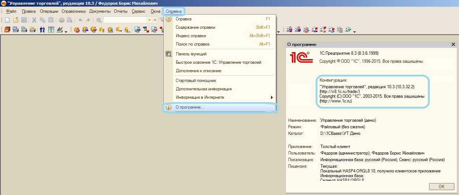459x195 pixels.
Task: Launch Стартовый помощник from menu
Action: click(x=219, y=81)
